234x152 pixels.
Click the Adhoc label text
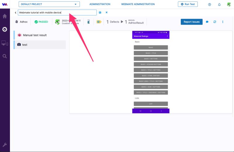24,22
